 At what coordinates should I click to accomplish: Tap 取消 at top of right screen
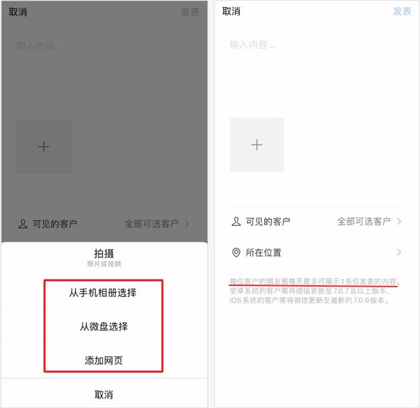point(231,12)
